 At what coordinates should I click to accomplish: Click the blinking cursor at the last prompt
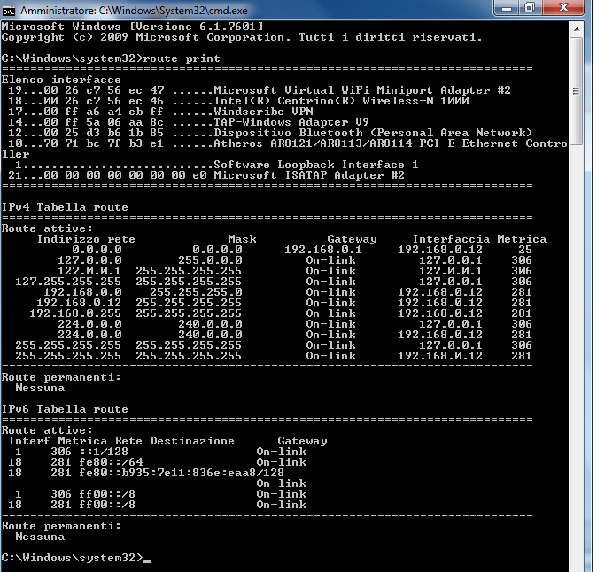tap(146, 559)
